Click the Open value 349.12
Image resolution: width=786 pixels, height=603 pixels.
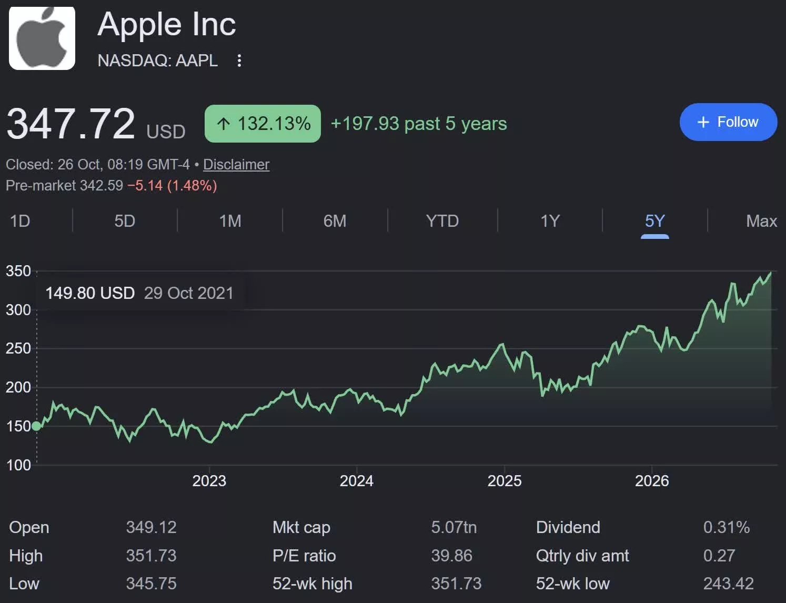(151, 527)
